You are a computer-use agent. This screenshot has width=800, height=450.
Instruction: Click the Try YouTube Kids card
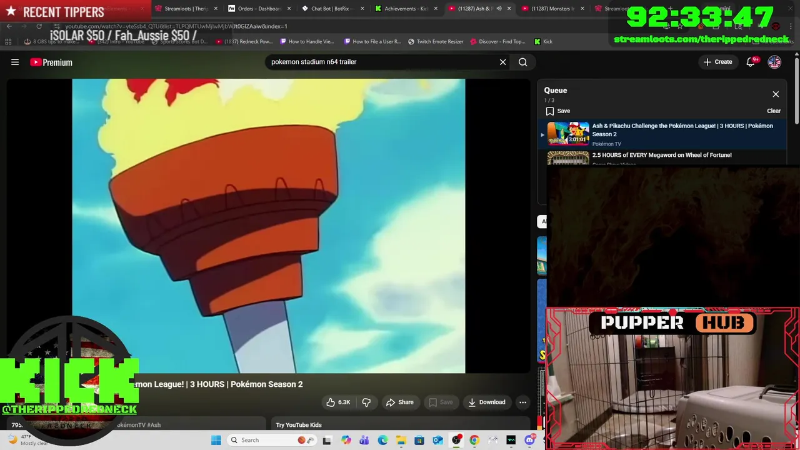(x=400, y=424)
